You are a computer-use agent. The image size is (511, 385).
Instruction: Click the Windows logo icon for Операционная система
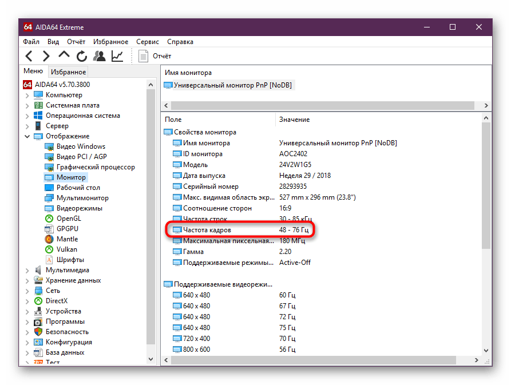(x=38, y=116)
